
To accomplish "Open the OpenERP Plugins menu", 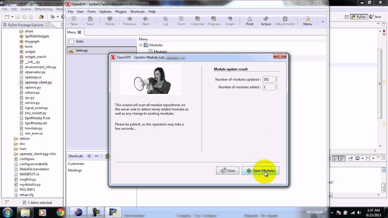I will [121, 12].
